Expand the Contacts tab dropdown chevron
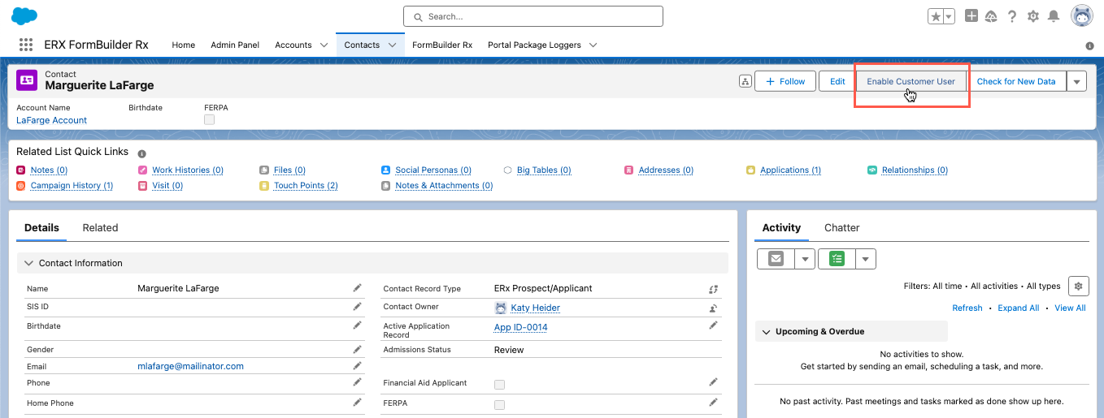This screenshot has height=418, width=1104. (392, 45)
